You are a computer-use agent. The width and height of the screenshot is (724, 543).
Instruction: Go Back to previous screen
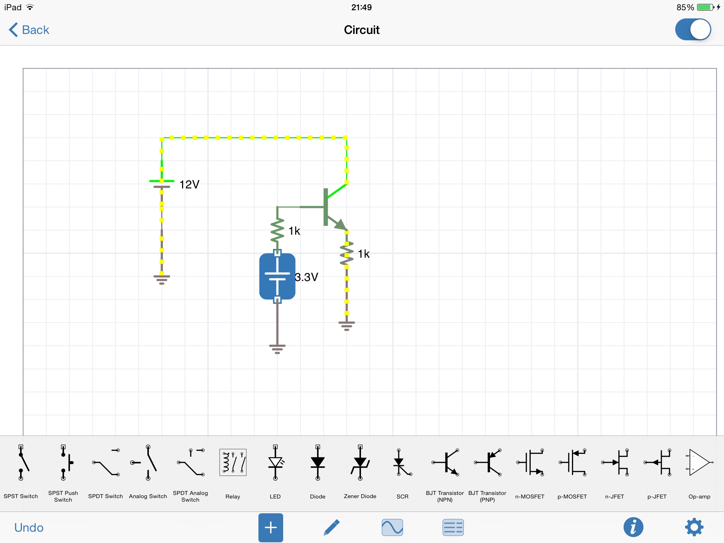[x=29, y=30]
